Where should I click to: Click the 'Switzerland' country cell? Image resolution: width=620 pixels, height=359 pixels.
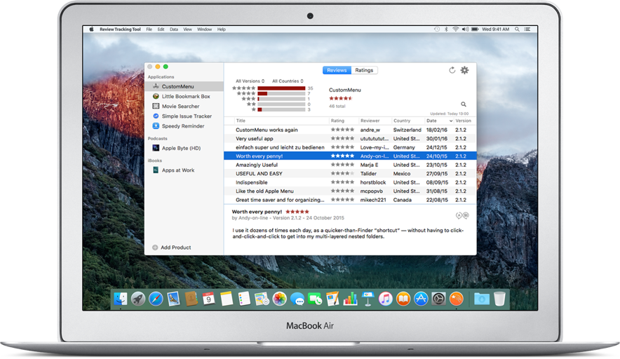click(x=407, y=130)
